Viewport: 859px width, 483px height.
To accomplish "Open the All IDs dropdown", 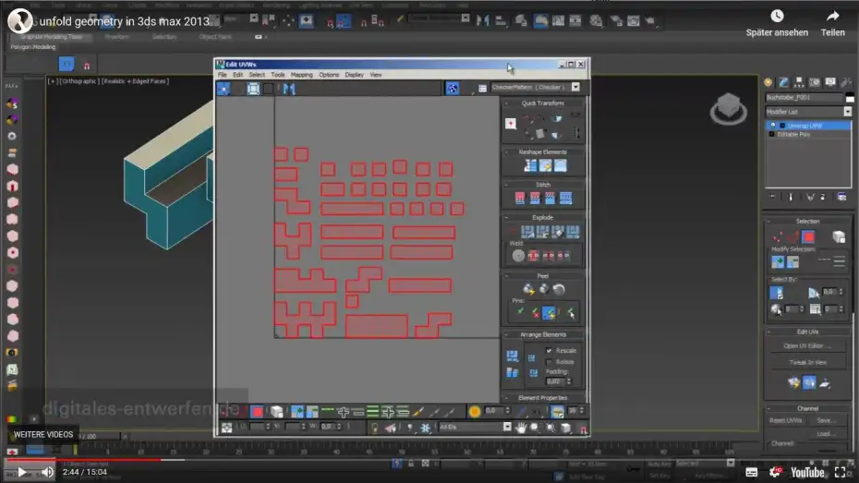I will 507,427.
